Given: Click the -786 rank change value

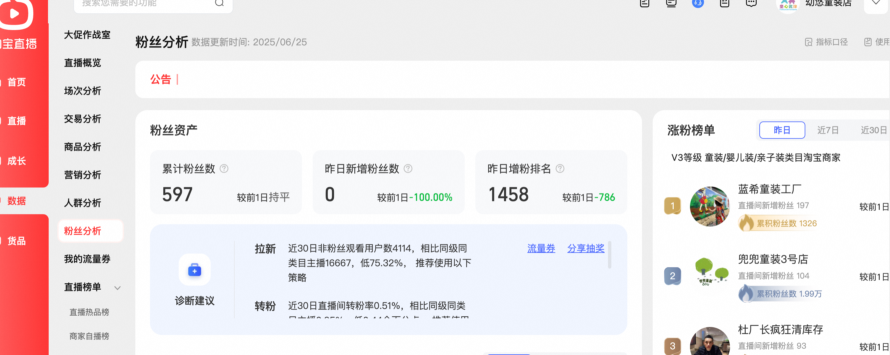Looking at the screenshot, I should pyautogui.click(x=604, y=198).
